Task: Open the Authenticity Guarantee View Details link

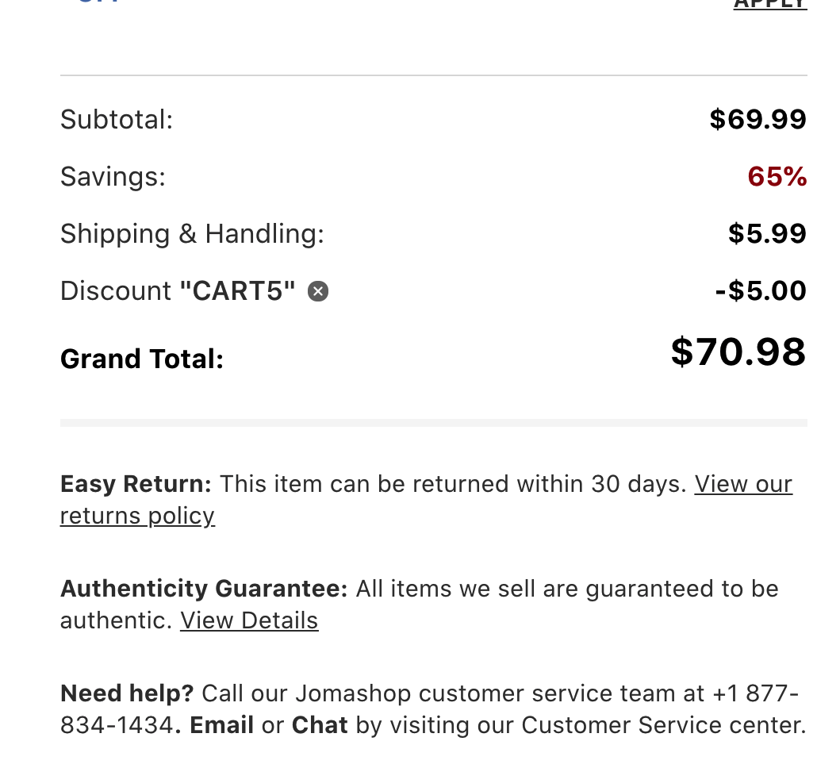Action: [249, 620]
